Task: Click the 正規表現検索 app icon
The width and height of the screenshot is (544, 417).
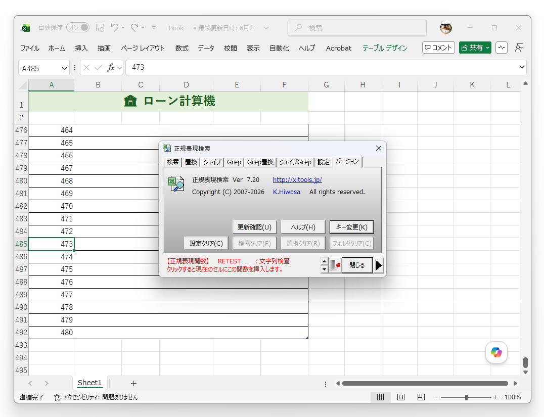Action: pyautogui.click(x=176, y=184)
